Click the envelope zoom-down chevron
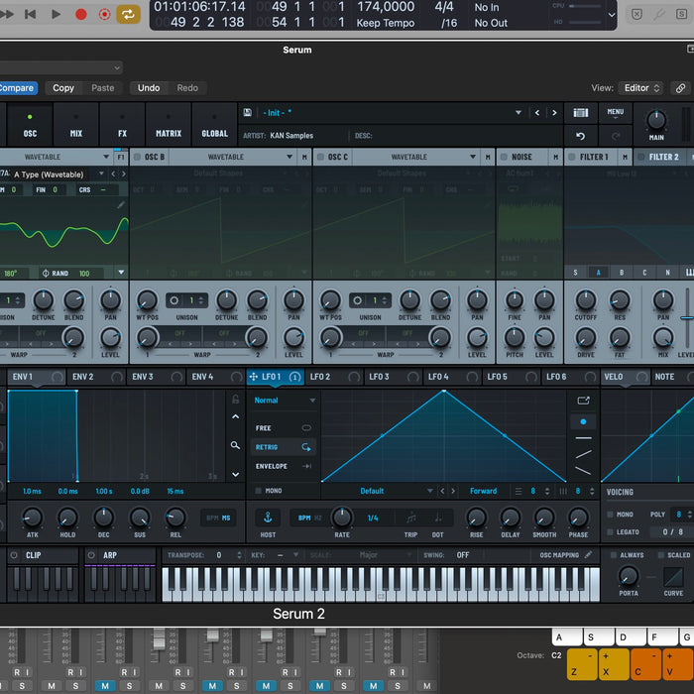The width and height of the screenshot is (694, 694). coord(236,475)
